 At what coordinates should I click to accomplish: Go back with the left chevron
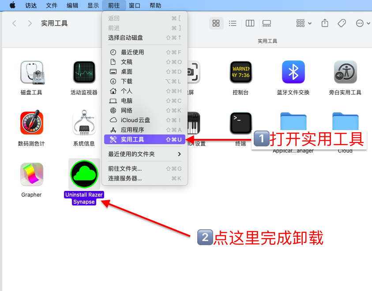pyautogui.click(x=14, y=23)
